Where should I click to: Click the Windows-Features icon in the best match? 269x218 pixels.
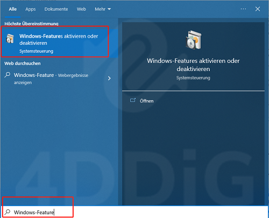10,39
